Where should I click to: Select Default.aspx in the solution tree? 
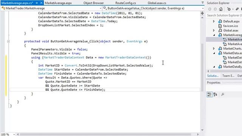point(231,22)
